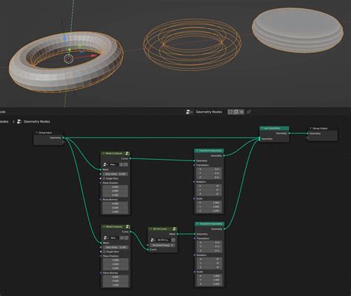The image size is (351, 296).
Task: Click Rotation X field in lower Transform Geometry
Action: coord(210,259)
